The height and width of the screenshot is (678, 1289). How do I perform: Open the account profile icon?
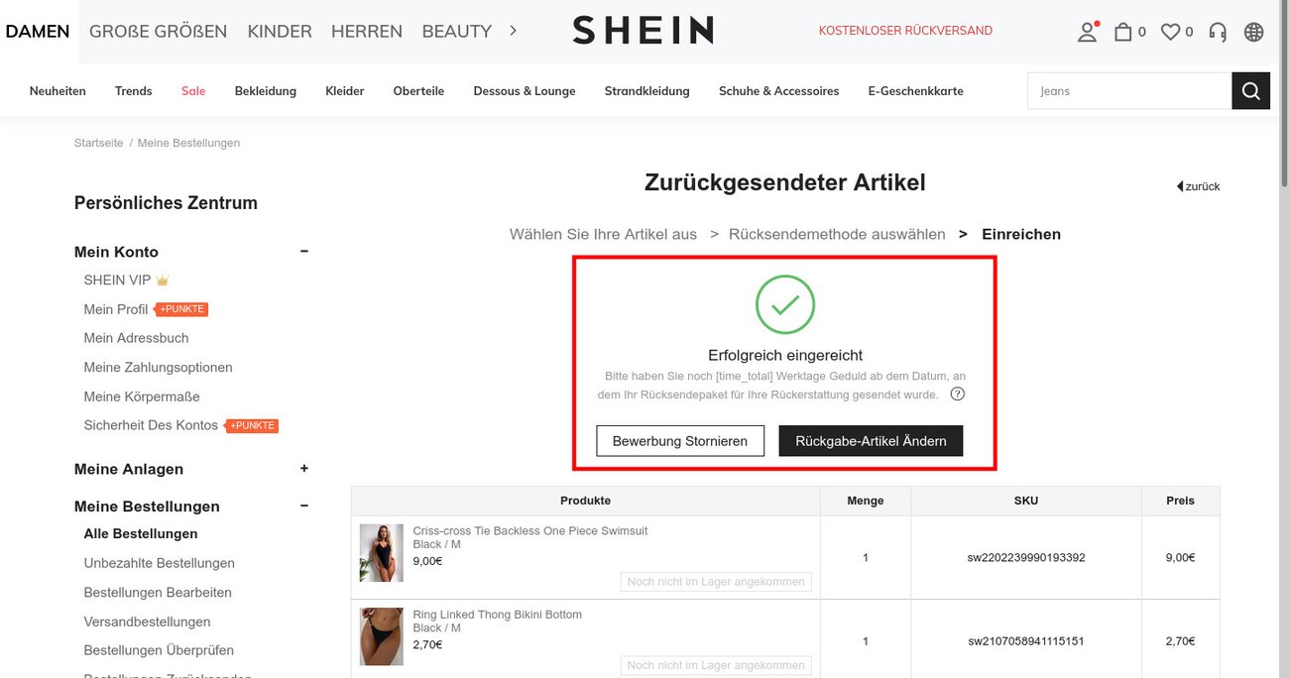(x=1087, y=31)
